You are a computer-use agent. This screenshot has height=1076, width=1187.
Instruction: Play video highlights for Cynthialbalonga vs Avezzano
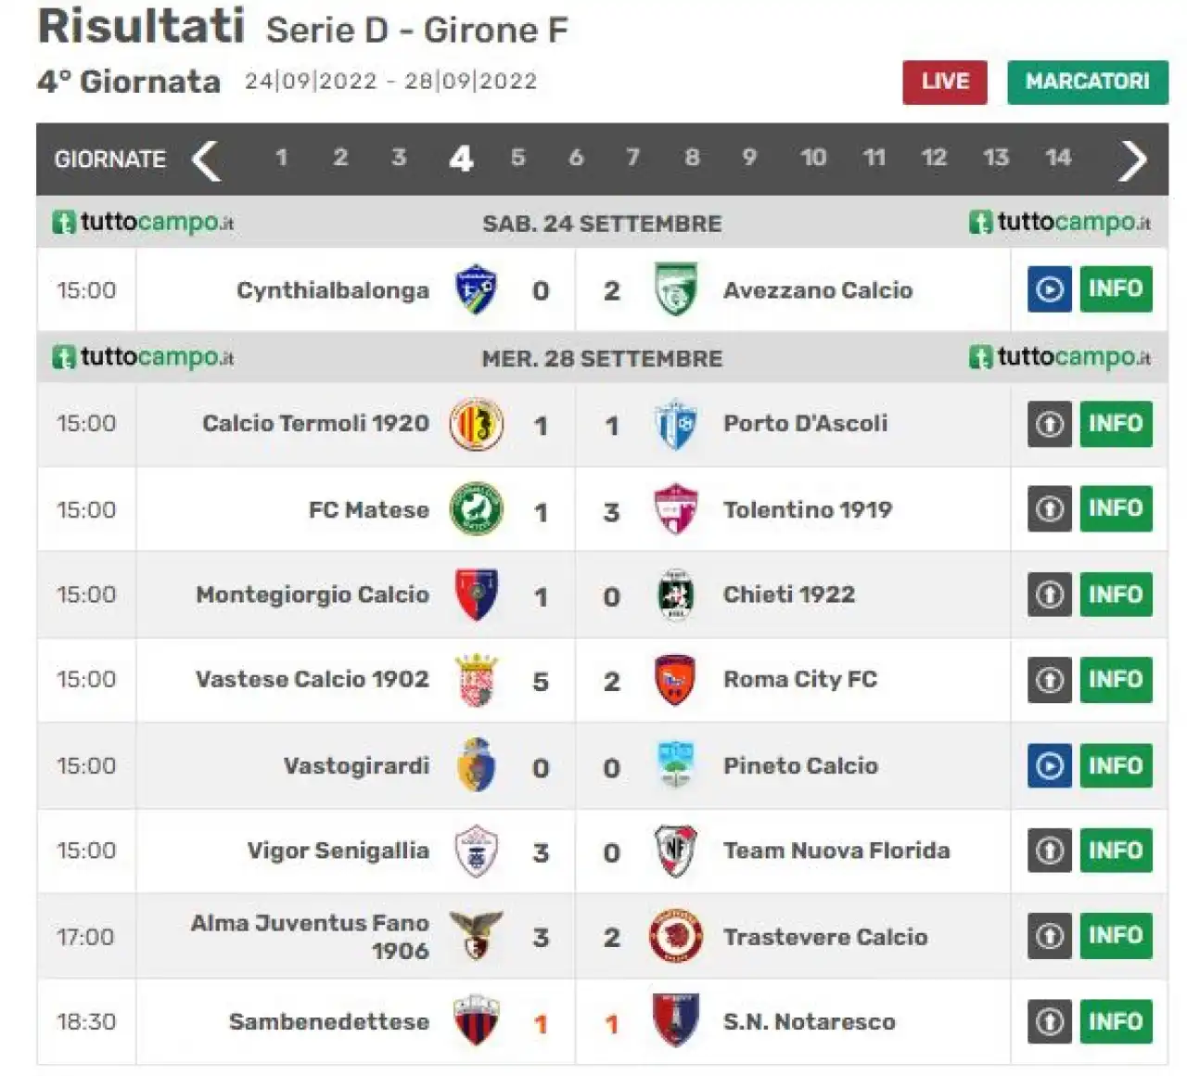coord(1050,288)
